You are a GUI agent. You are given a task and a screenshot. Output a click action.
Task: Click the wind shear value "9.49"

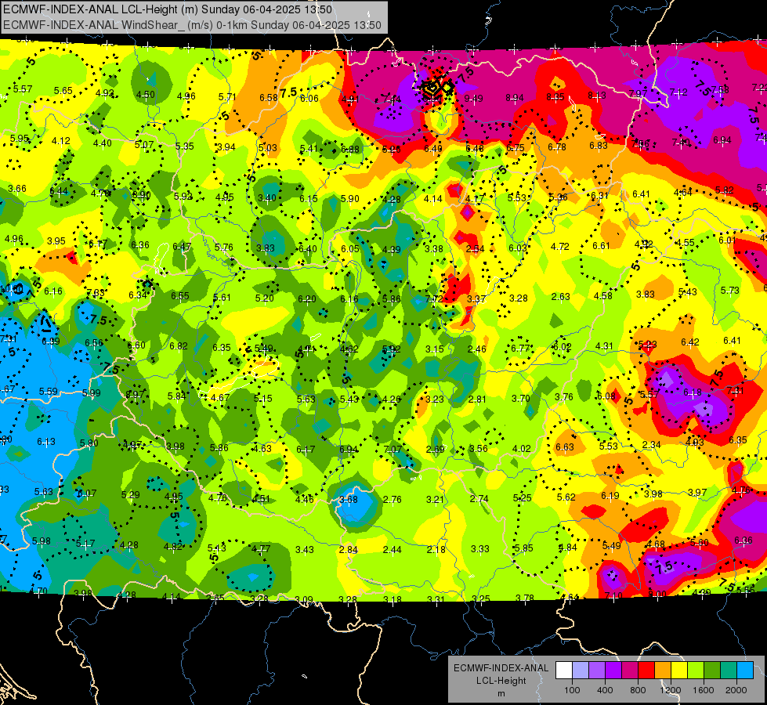pos(473,99)
